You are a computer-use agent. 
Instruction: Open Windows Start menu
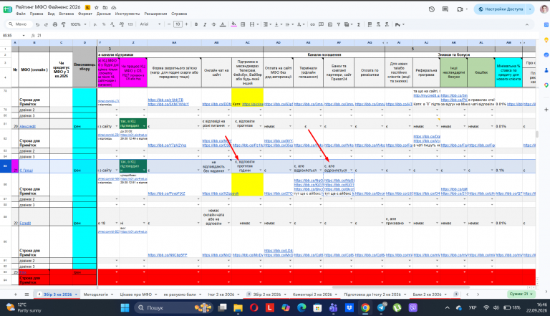(x=125, y=308)
